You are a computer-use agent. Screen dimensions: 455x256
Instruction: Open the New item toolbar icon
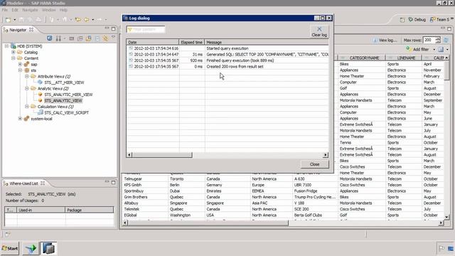8,20
